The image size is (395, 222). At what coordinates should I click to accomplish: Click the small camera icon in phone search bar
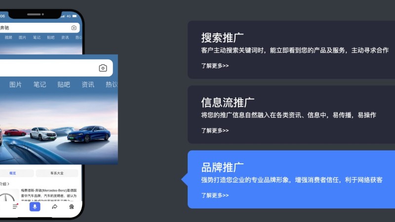74,28
